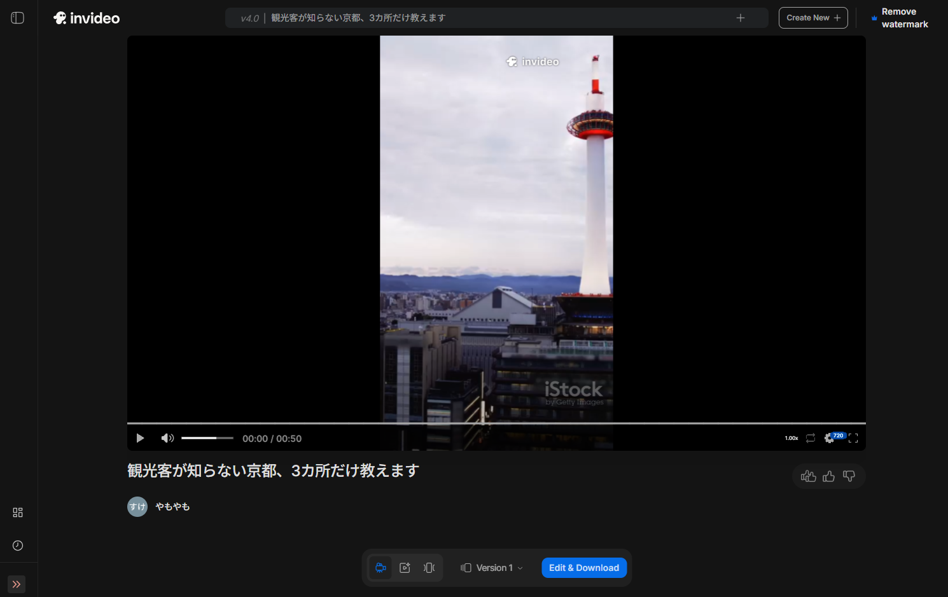
Task: Give the video a double thumbs up
Action: [808, 476]
